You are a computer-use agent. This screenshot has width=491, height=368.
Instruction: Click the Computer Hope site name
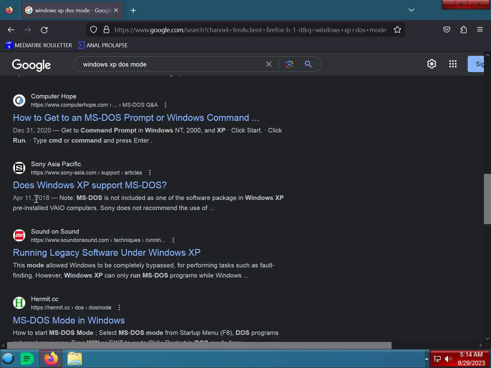coord(54,96)
